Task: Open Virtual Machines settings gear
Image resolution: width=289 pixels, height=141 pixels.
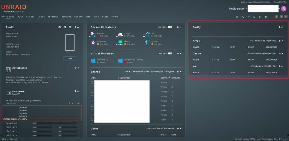Action: pos(178,53)
